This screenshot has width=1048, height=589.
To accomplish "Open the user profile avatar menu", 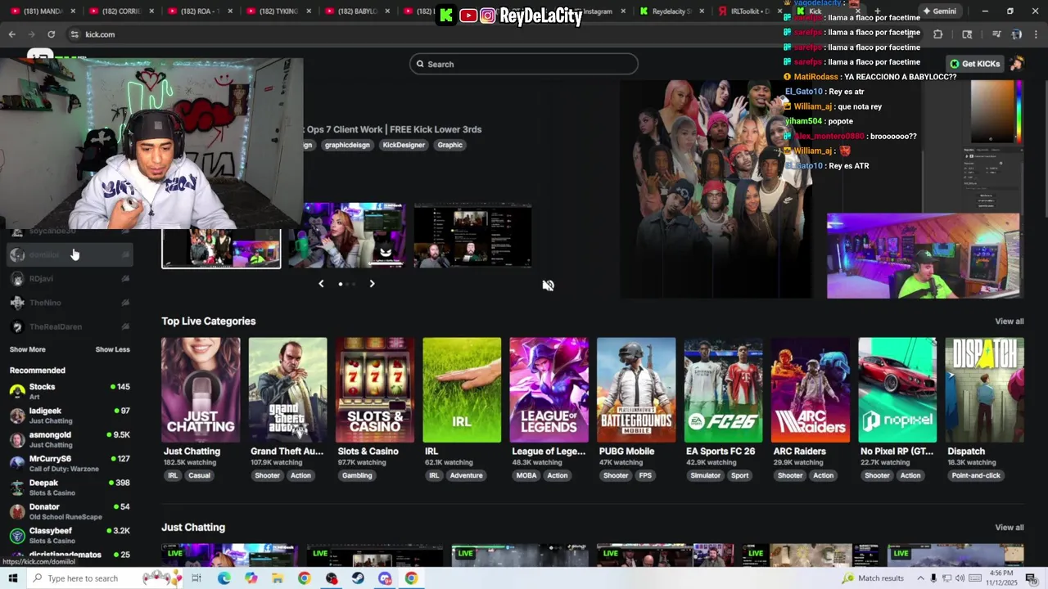I will click(x=1016, y=64).
